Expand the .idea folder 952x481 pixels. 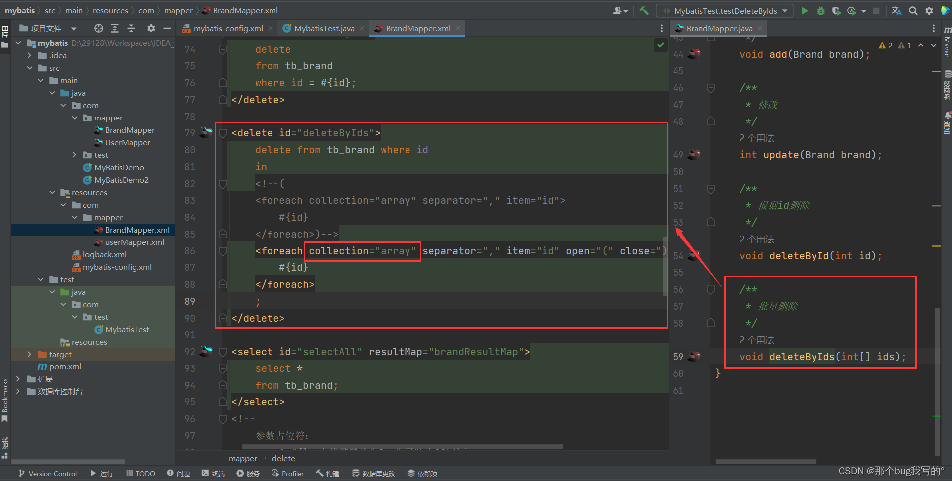(x=29, y=56)
